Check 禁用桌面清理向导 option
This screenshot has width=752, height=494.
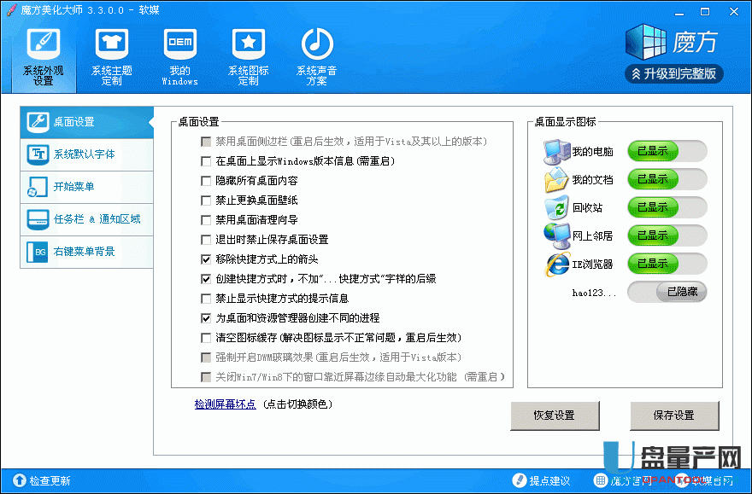pos(206,220)
